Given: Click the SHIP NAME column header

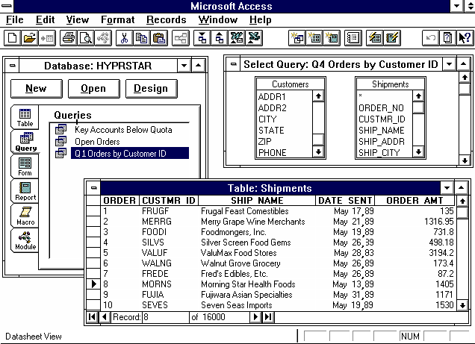Looking at the screenshot, I should coord(257,201).
